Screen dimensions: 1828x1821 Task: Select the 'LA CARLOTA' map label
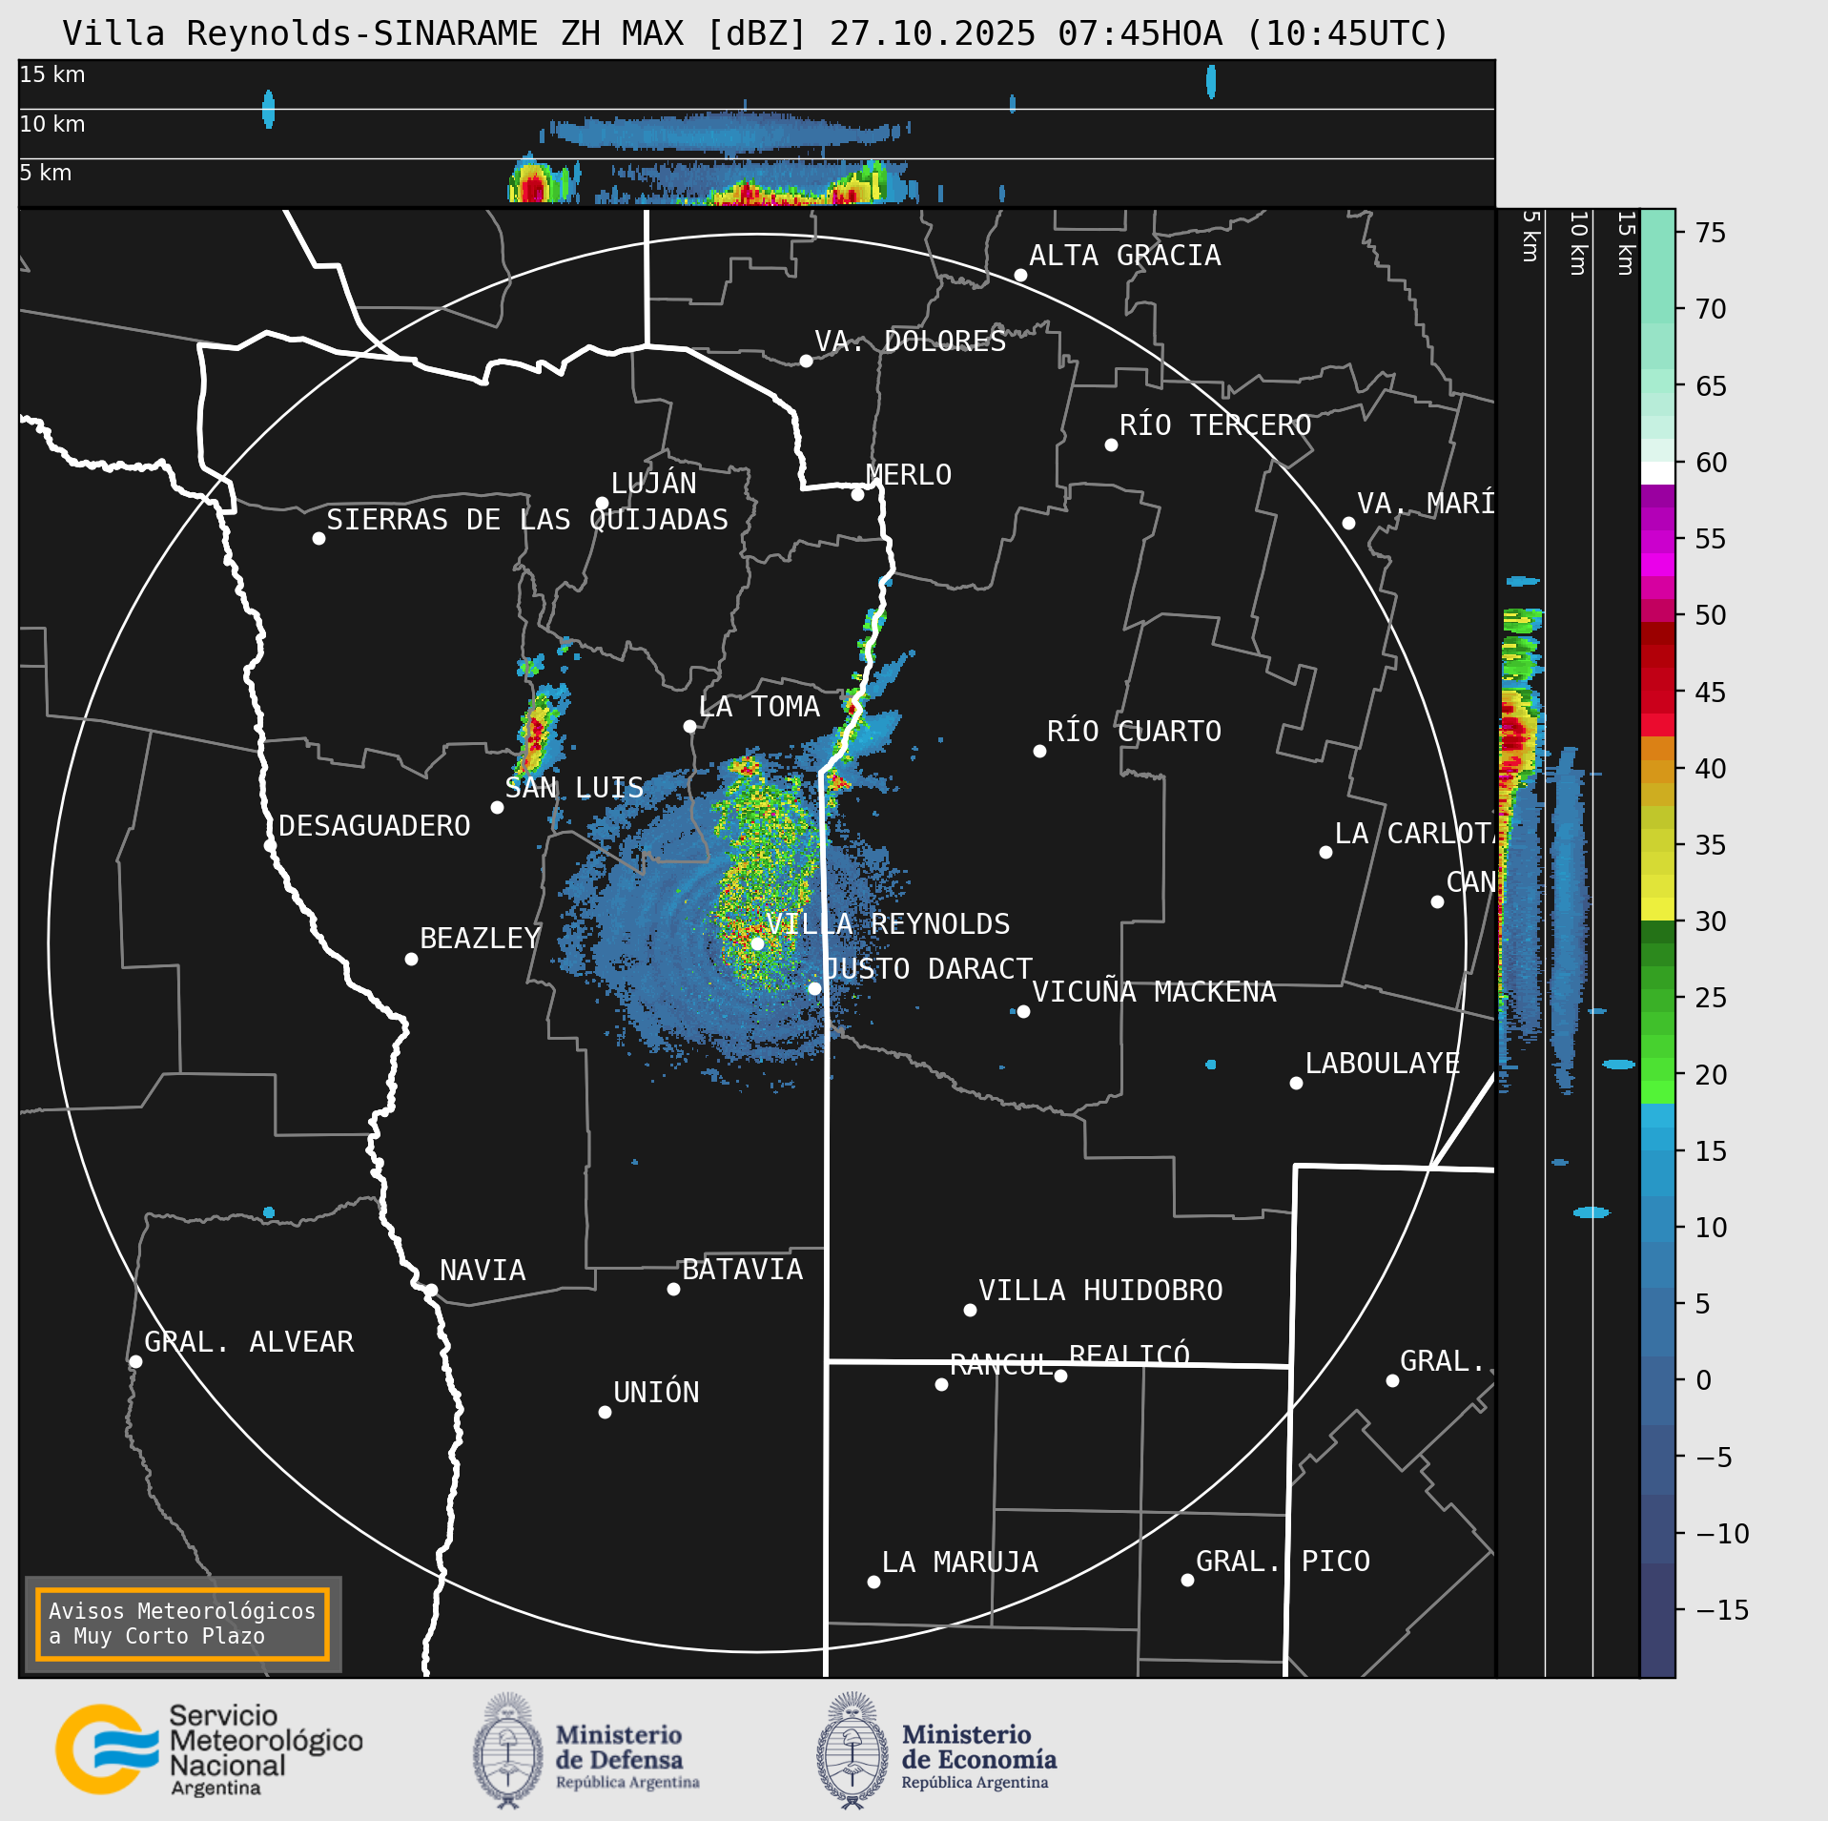(x=1415, y=834)
